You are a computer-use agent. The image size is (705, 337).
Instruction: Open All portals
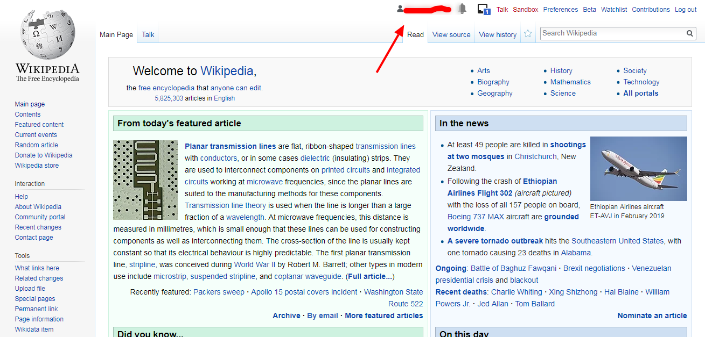click(x=641, y=94)
